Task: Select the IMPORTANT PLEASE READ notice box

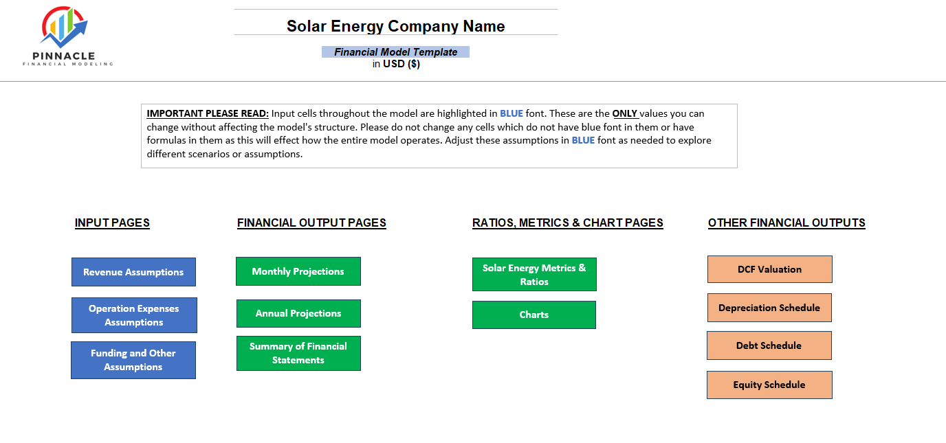Action: [439, 135]
